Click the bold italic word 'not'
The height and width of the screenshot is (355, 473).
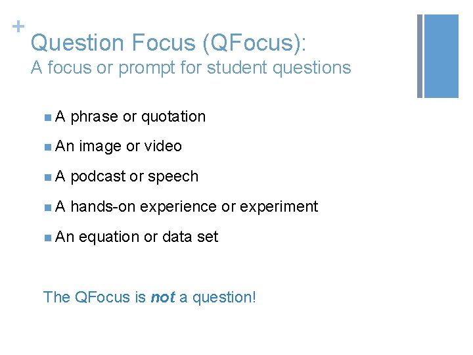[x=162, y=297]
